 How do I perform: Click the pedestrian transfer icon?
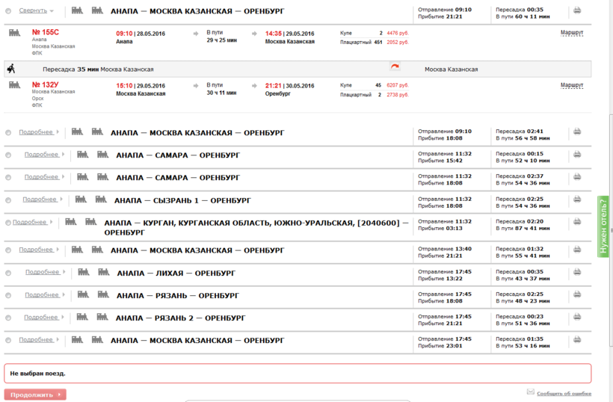[11, 69]
